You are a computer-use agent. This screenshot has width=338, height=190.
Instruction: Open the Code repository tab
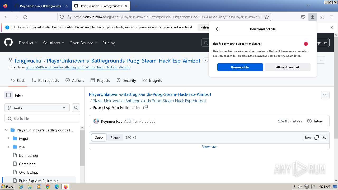(18, 80)
